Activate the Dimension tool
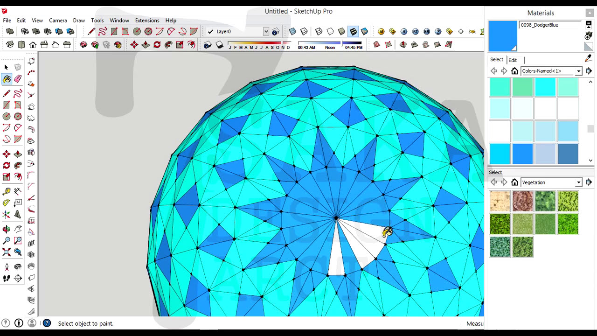Viewport: 597px width, 336px height. coord(18,203)
